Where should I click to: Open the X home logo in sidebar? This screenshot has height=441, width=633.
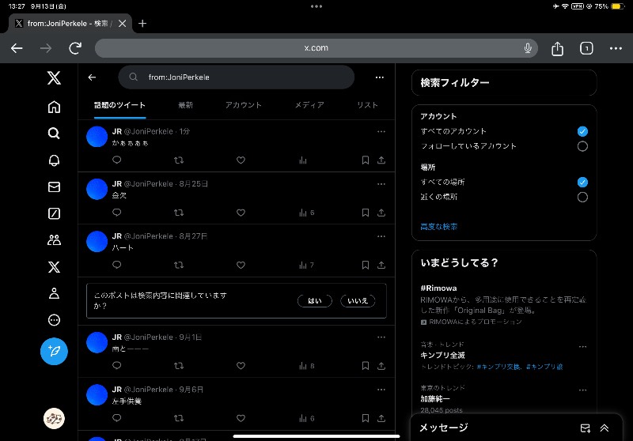[x=54, y=77]
